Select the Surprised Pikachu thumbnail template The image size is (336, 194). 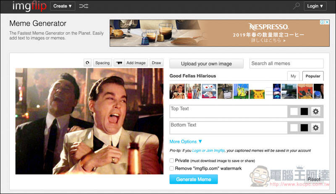257,94
